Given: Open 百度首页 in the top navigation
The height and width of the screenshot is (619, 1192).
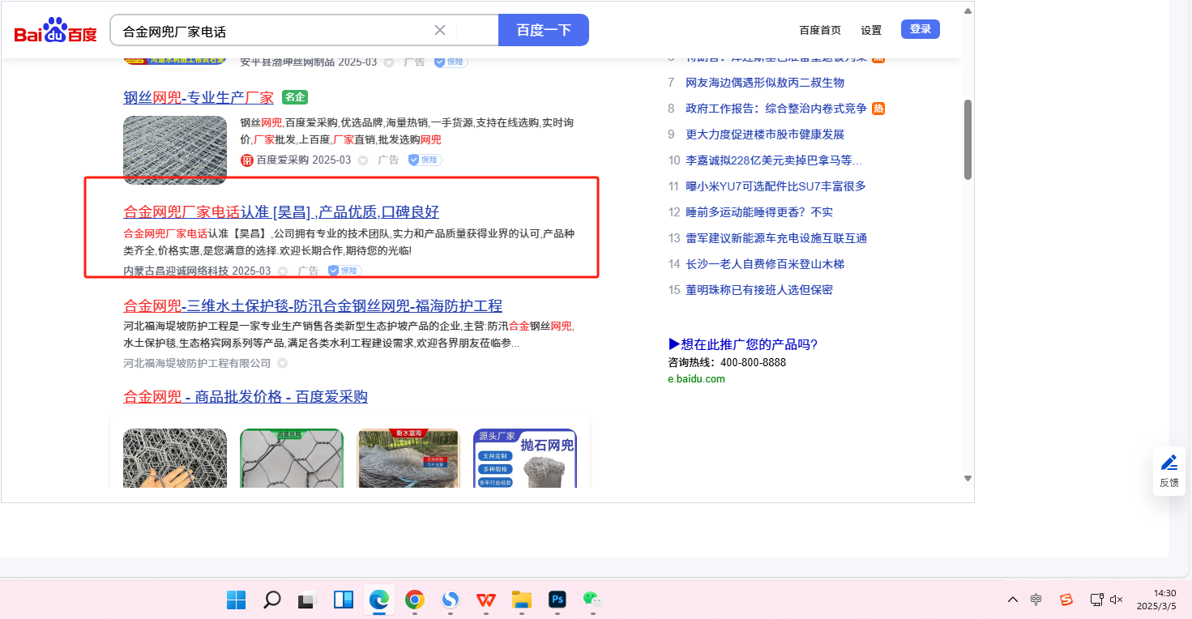Looking at the screenshot, I should [x=820, y=31].
